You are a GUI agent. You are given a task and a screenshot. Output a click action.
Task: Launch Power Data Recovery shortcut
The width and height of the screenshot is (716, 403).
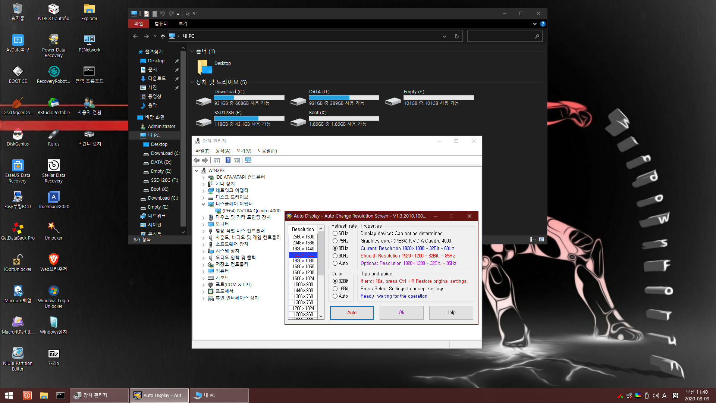53,46
